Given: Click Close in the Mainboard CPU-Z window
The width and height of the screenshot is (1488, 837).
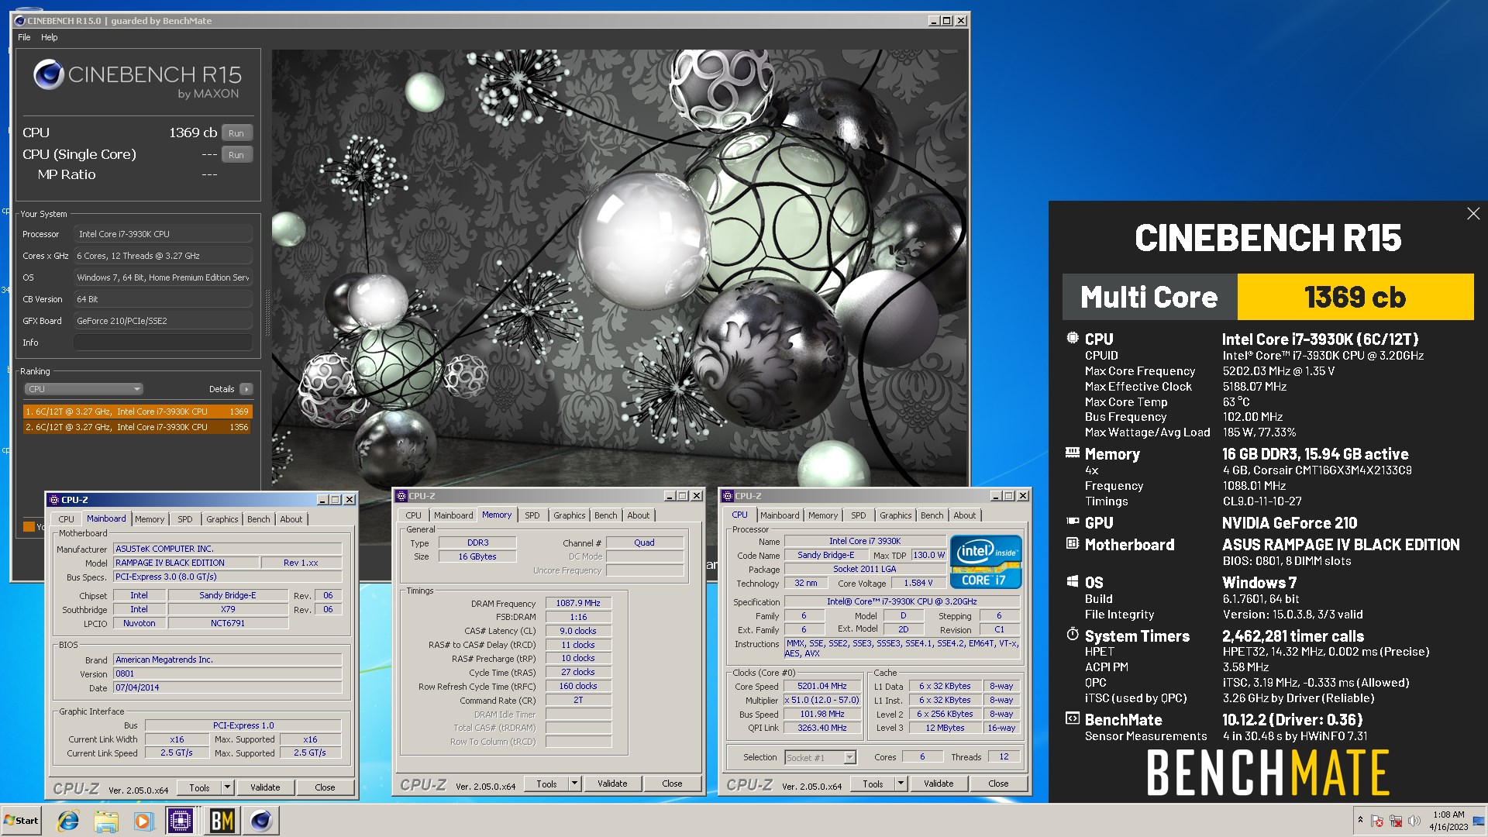Looking at the screenshot, I should coord(325,787).
